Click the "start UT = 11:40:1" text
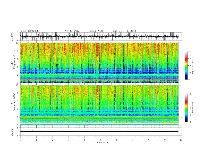 click(x=124, y=31)
